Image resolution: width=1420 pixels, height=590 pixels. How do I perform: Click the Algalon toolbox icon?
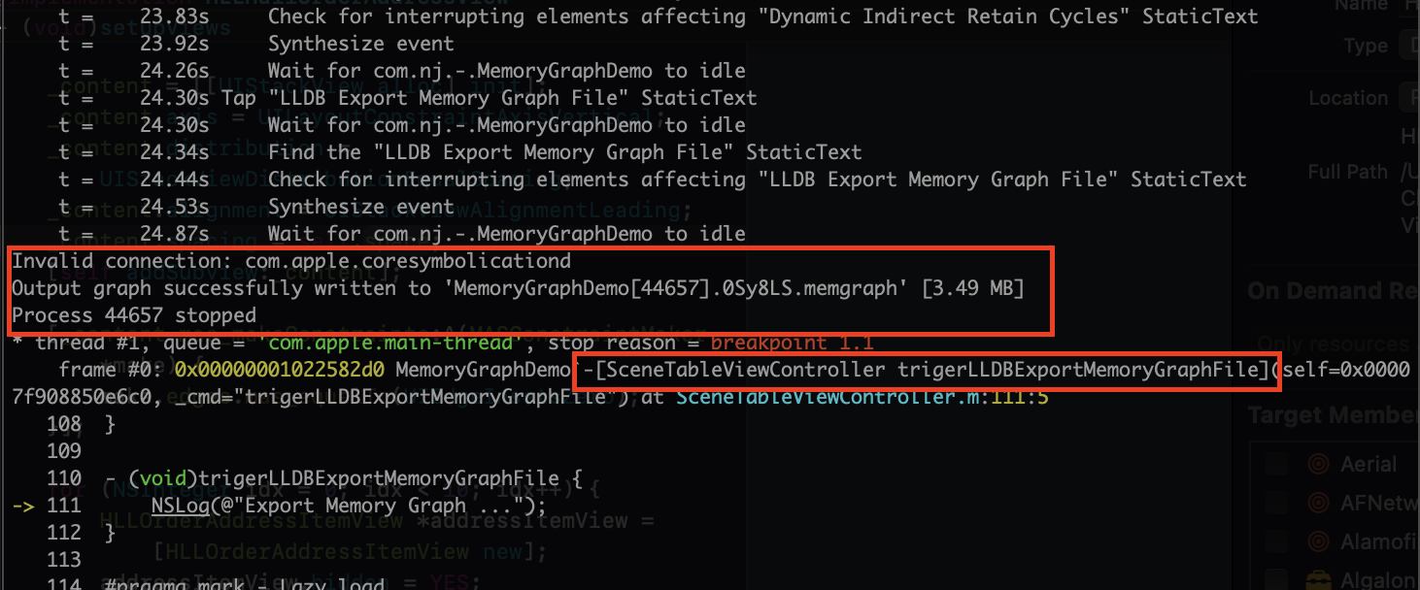[1318, 580]
